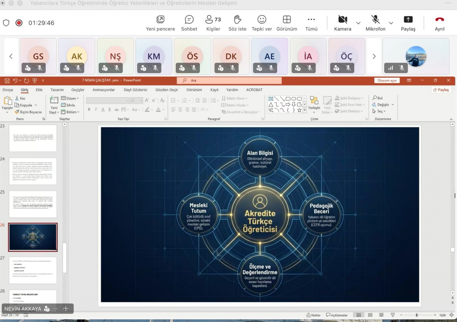This screenshot has height=322, width=457.
Task: Show next participants with right chevron
Action: (374, 57)
